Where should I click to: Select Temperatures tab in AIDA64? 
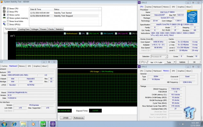coord(10,29)
